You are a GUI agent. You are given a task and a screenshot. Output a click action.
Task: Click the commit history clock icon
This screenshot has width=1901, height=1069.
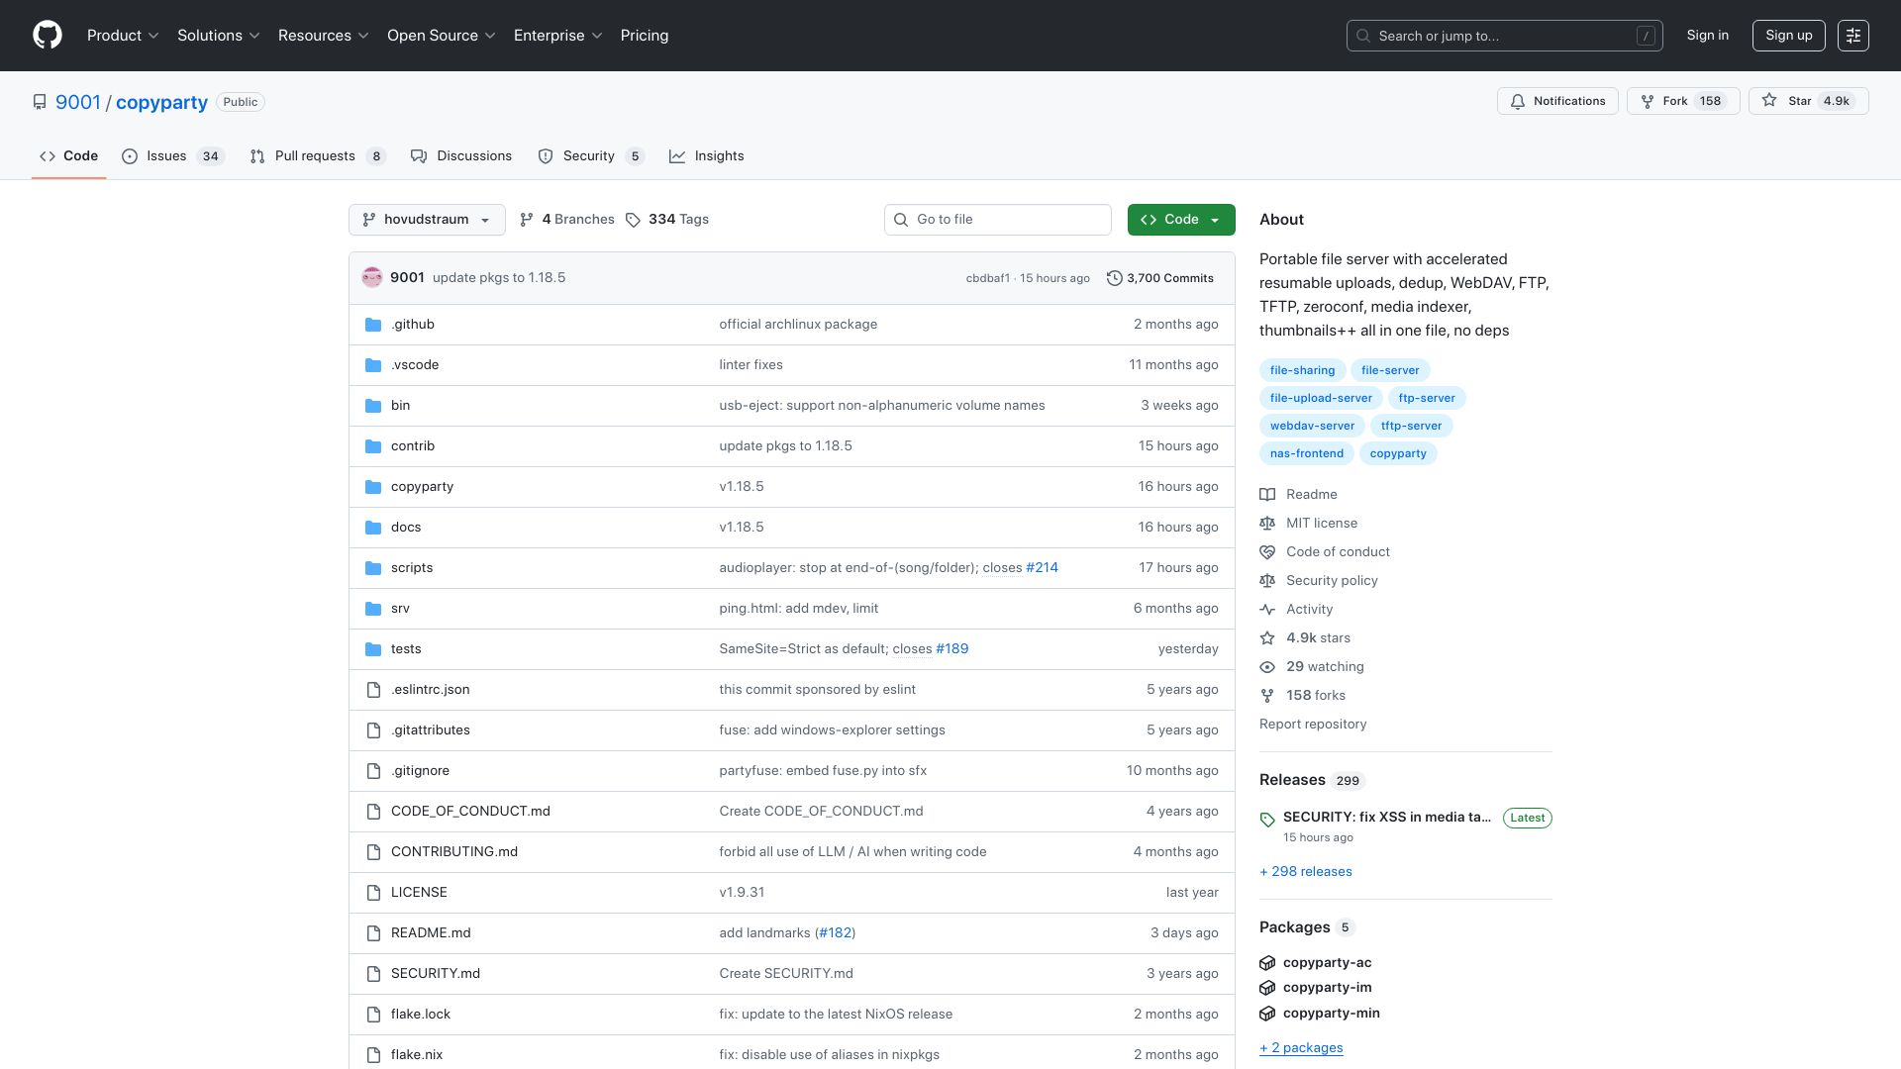1114,278
